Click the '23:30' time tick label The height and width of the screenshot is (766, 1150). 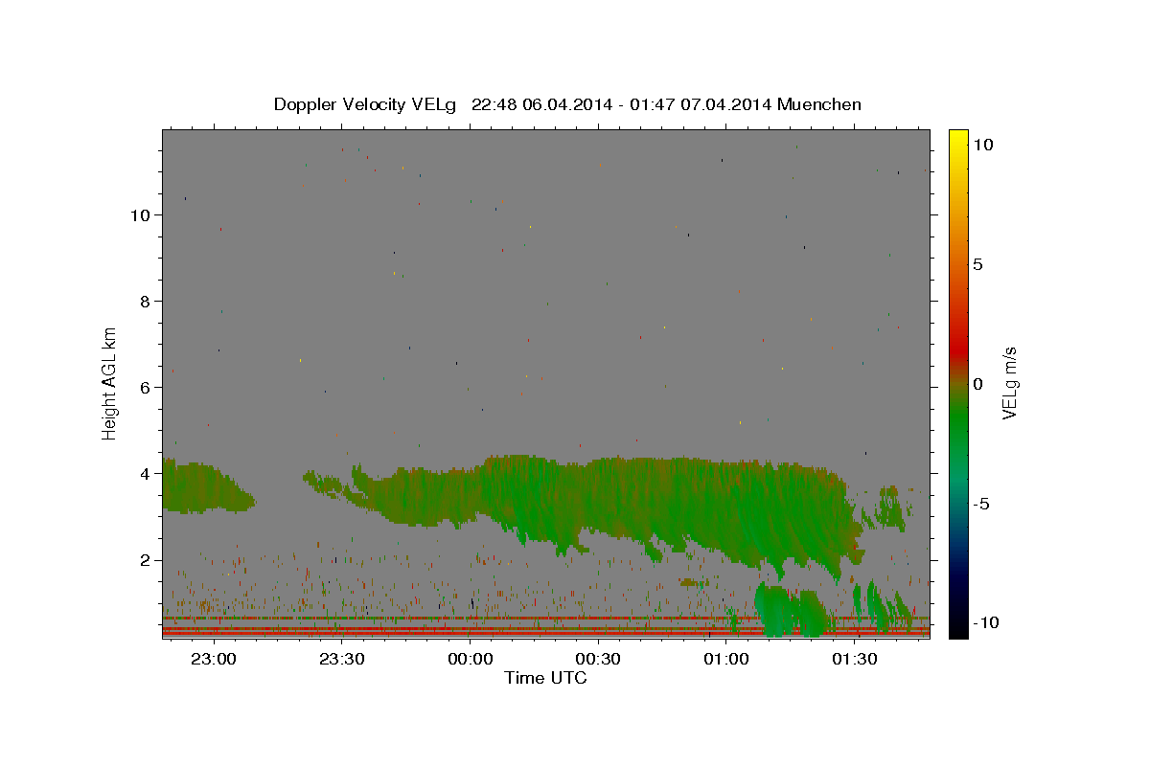(x=341, y=659)
